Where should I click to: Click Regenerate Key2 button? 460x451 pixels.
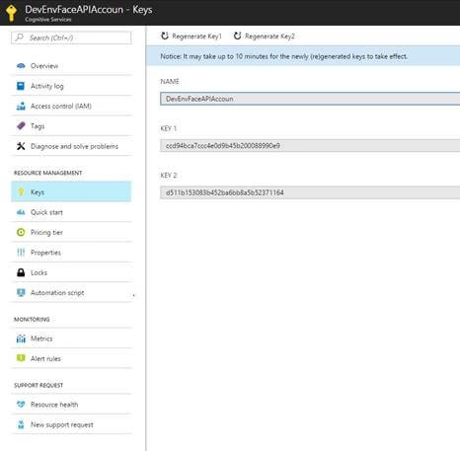(x=265, y=37)
